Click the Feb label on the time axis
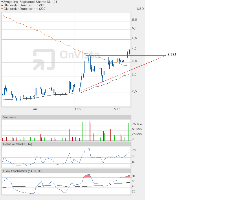Image resolution: width=246 pixels, height=200 pixels. tap(78, 109)
